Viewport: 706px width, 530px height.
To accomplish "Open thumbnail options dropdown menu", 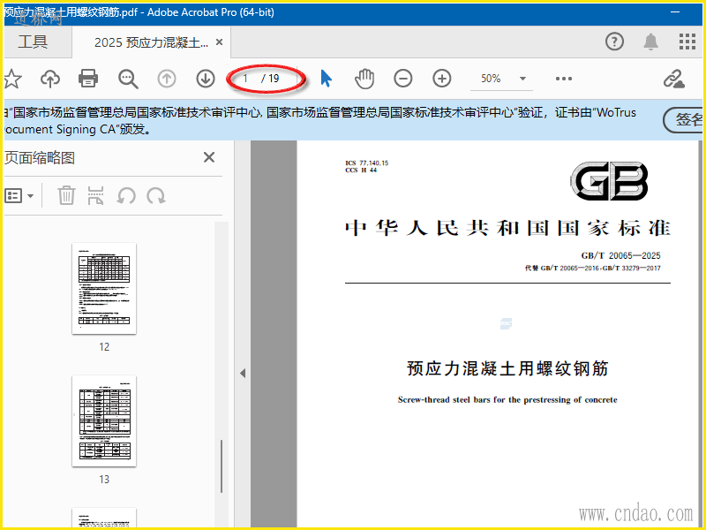I will pos(19,195).
